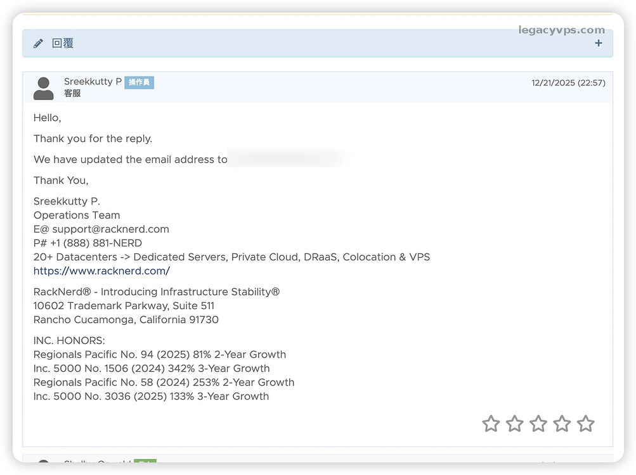Expand the reply panel with plus sign
The height and width of the screenshot is (475, 636).
pos(599,43)
